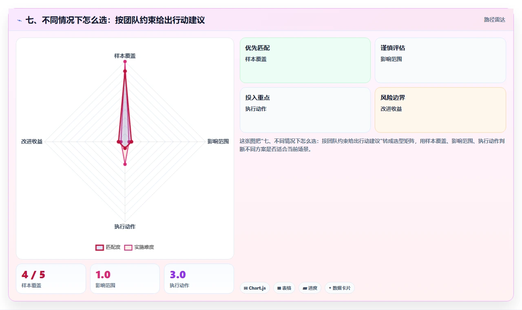
Task: Click the description paragraph starting 这张图把
Action: point(373,145)
